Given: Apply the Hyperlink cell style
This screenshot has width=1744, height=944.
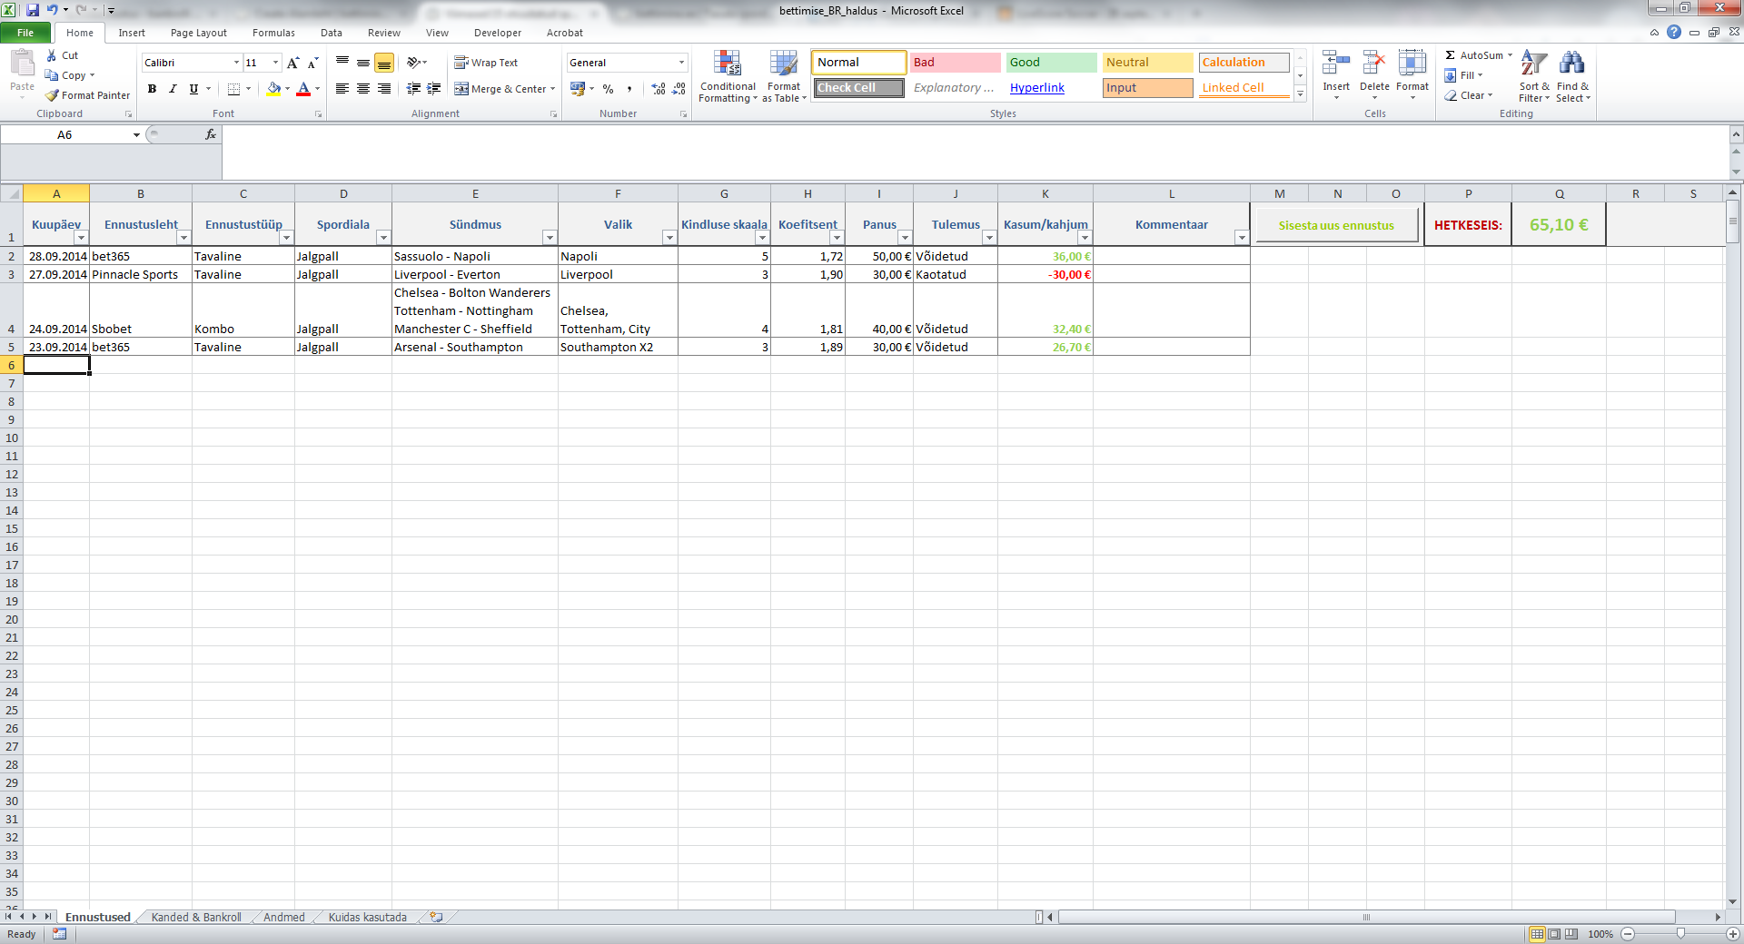Looking at the screenshot, I should pyautogui.click(x=1036, y=88).
